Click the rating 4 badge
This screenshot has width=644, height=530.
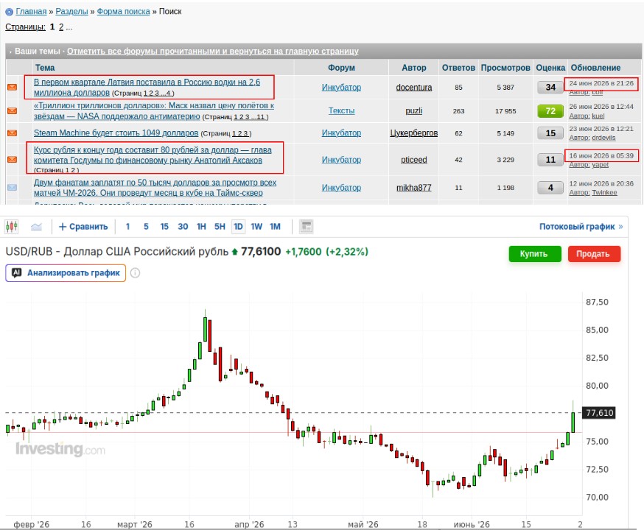(x=550, y=188)
